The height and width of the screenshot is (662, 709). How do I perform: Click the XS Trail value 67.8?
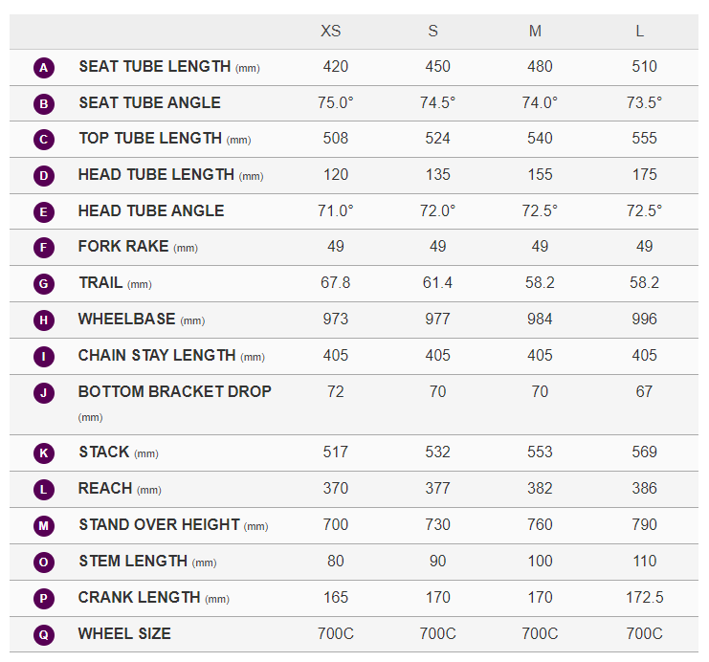[x=335, y=283]
